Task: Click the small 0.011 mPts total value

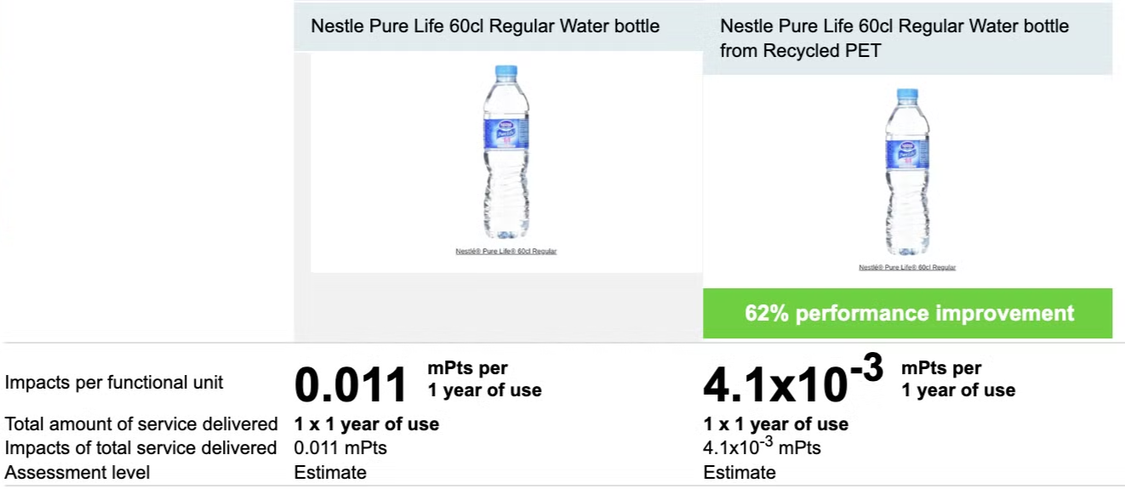Action: click(340, 448)
